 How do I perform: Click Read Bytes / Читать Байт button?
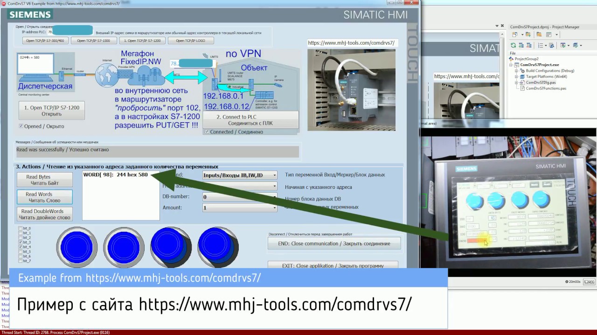pyautogui.click(x=45, y=180)
